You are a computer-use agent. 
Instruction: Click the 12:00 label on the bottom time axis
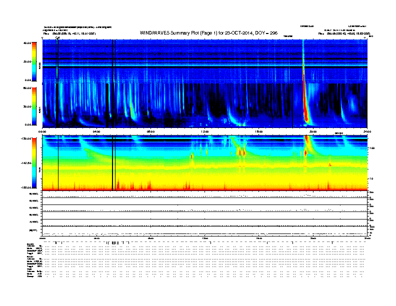pos(205,238)
